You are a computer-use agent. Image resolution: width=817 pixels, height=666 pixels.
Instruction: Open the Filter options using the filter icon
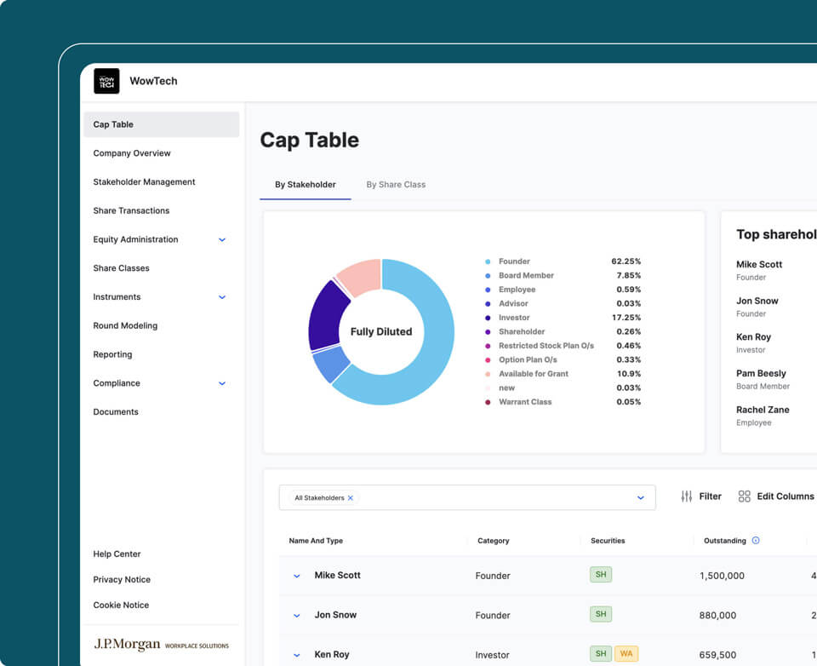687,497
